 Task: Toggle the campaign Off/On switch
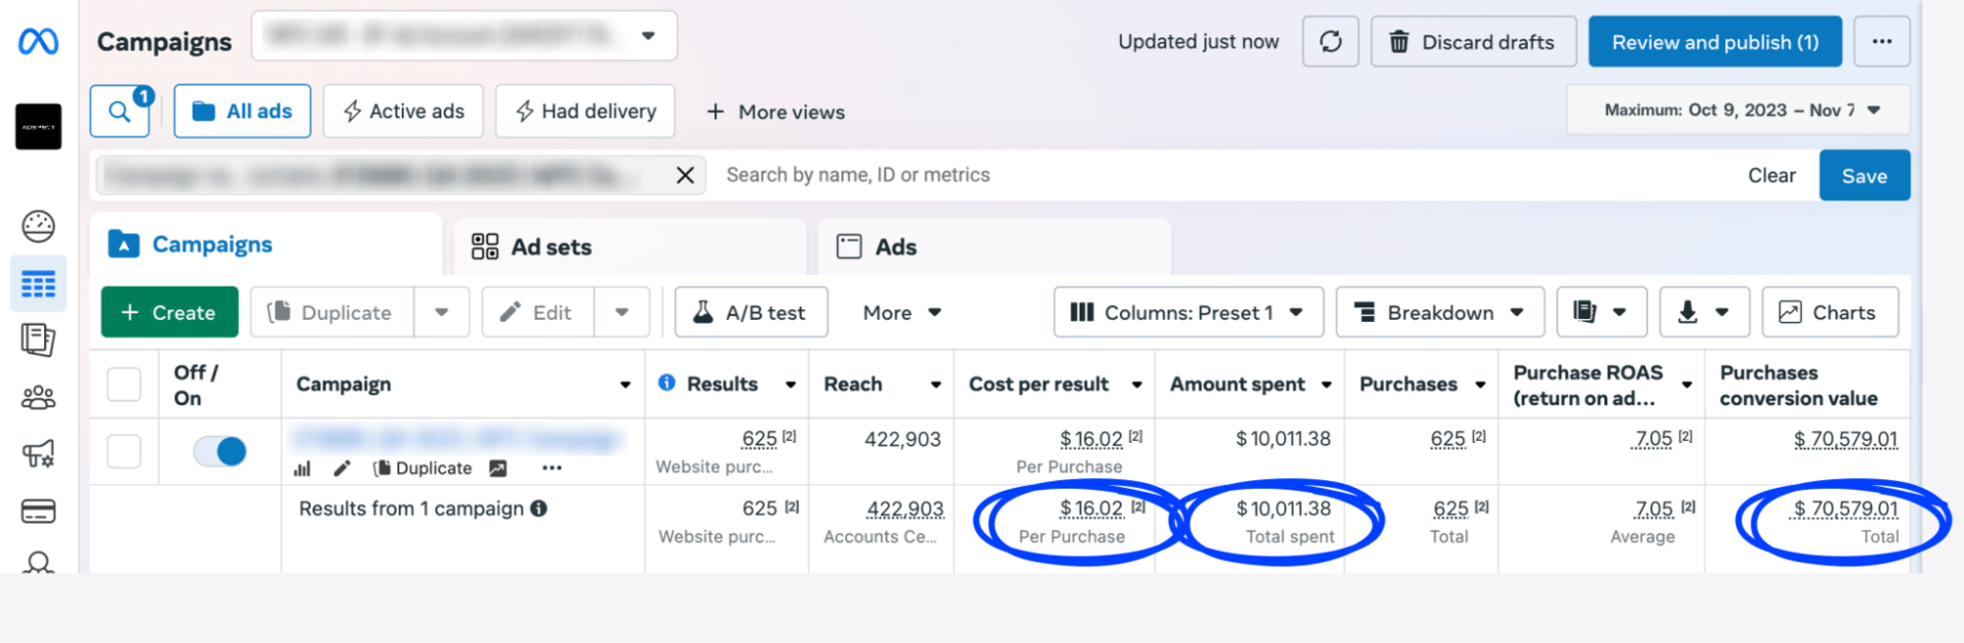click(220, 452)
